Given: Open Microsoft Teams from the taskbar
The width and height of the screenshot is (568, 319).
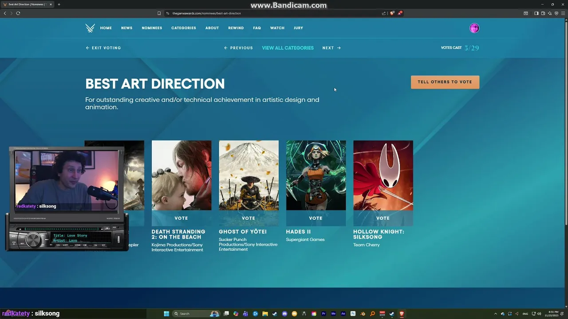Looking at the screenshot, I should (245, 314).
